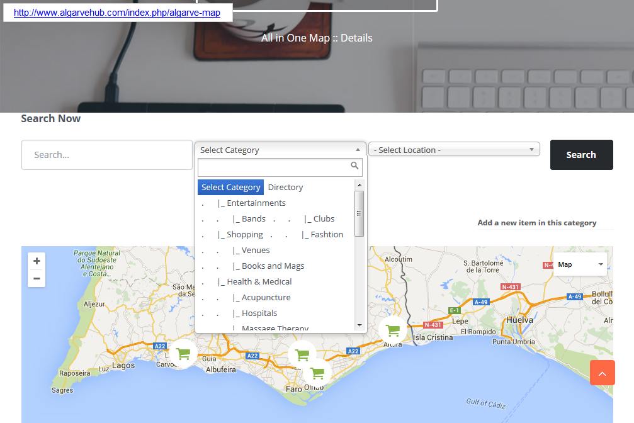Click the cart marker near Albufeira
The image size is (634, 423).
(x=302, y=356)
